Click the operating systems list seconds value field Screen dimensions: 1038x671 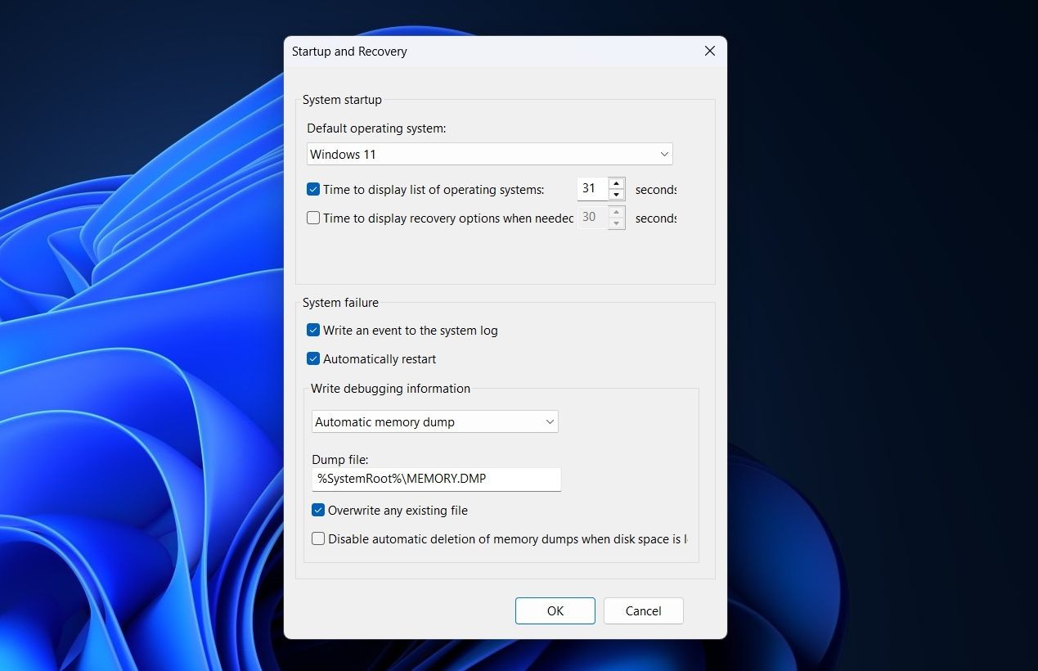click(x=592, y=188)
